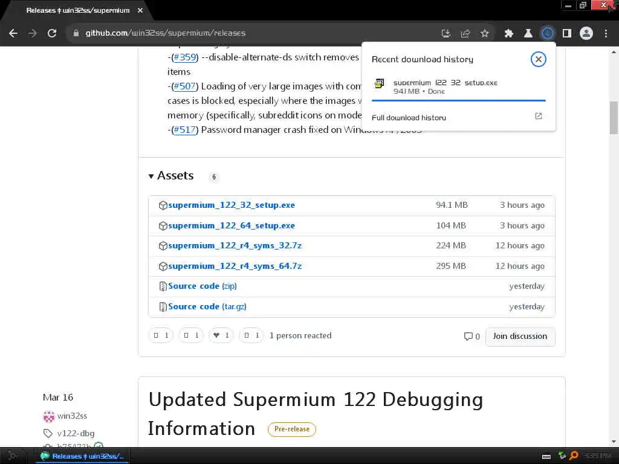
Task: Open the taskbar start menu icon
Action: tap(13, 456)
